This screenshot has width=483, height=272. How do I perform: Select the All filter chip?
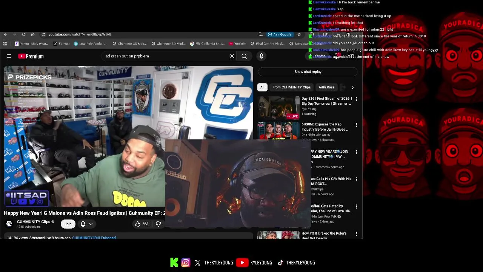[262, 87]
